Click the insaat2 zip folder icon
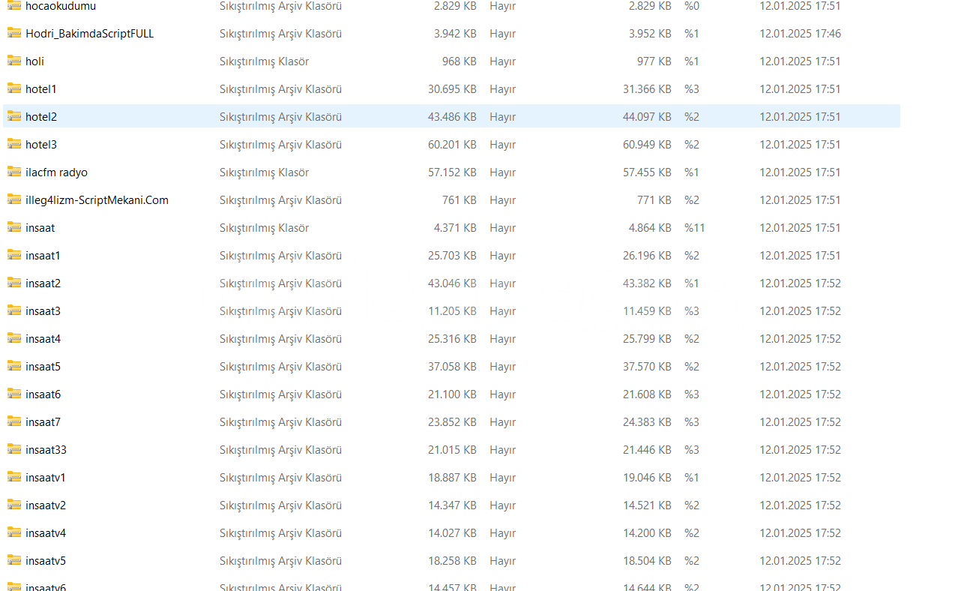The image size is (961, 591). click(14, 283)
